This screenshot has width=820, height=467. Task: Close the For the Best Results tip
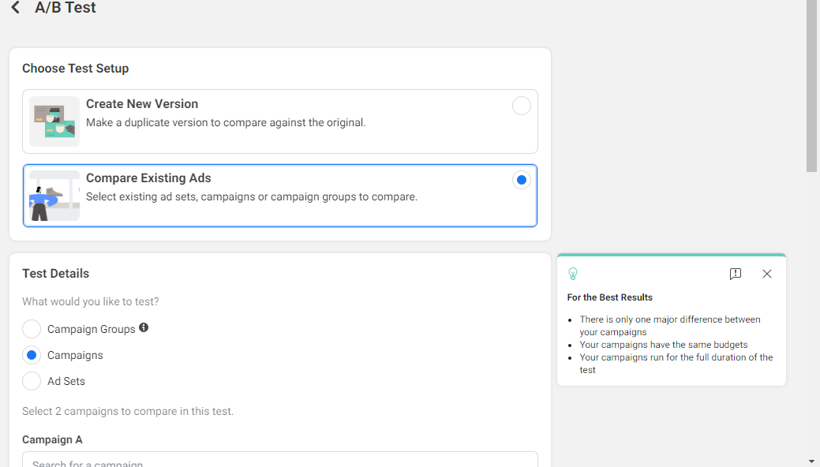(x=767, y=274)
